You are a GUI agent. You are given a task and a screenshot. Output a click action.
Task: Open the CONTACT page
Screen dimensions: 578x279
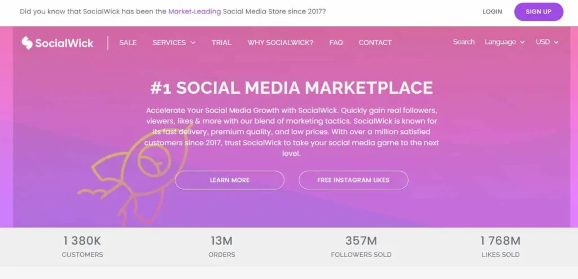click(x=375, y=42)
